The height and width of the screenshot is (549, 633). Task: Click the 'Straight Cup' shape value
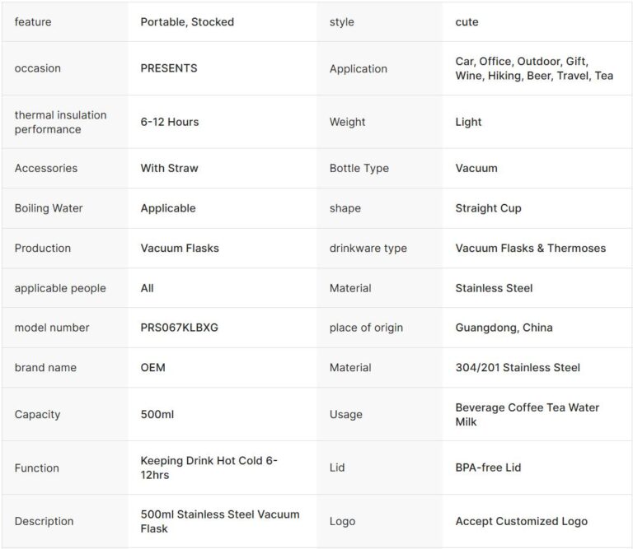488,208
